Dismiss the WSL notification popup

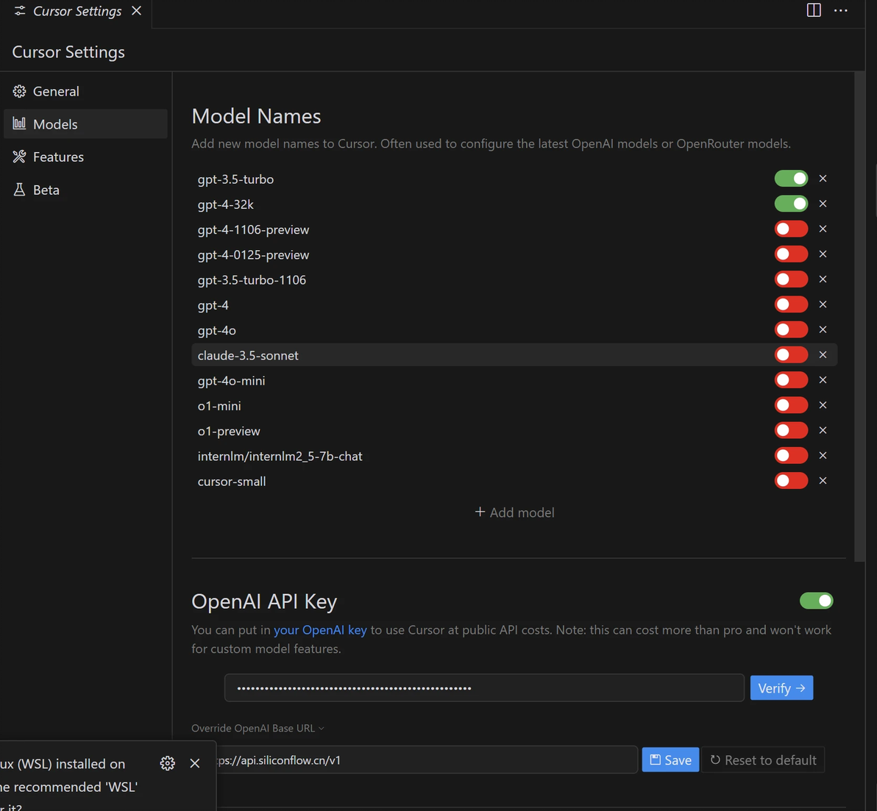pos(195,763)
